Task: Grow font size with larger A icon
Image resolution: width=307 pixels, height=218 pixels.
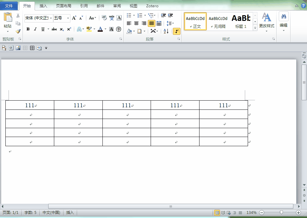Action: pos(74,18)
